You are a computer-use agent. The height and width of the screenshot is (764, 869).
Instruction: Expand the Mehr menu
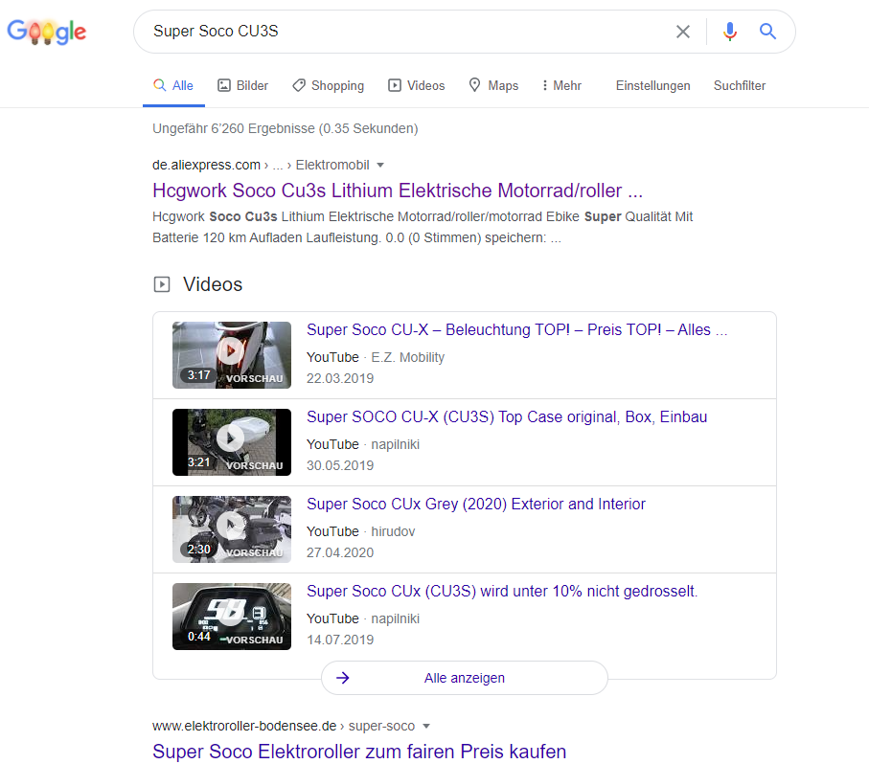pyautogui.click(x=561, y=85)
